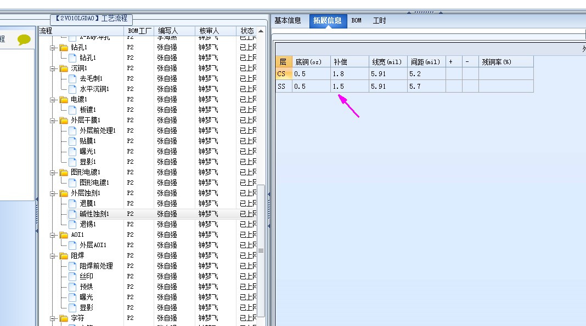Click the 外层前处理1 document icon

(72, 131)
